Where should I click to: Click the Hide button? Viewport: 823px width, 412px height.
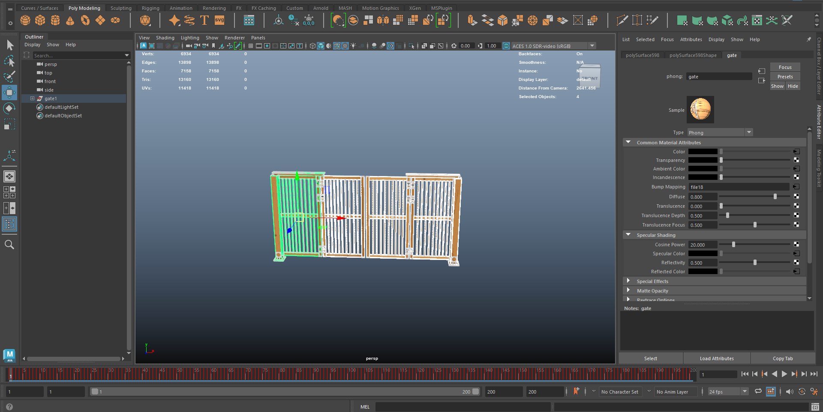[793, 86]
